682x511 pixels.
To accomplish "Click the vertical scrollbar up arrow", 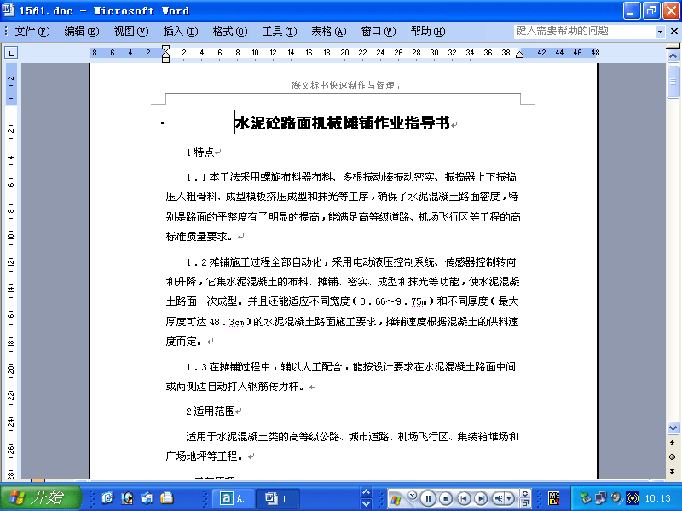I will point(673,55).
